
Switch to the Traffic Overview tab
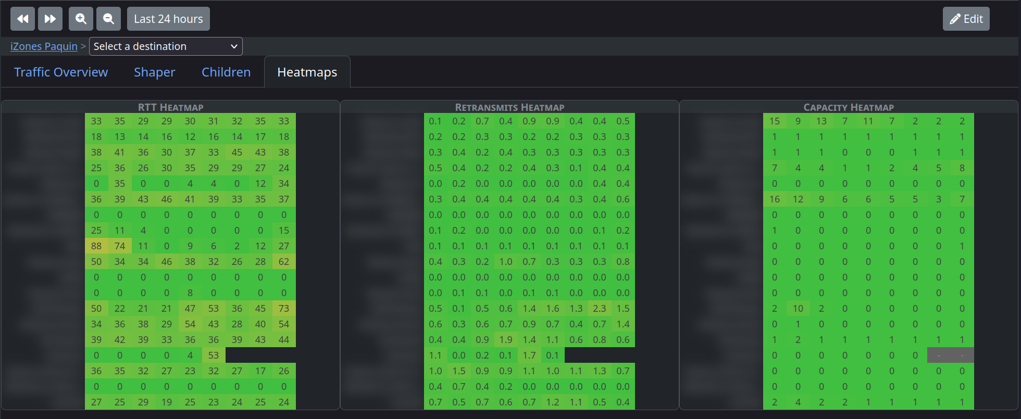[x=61, y=72]
